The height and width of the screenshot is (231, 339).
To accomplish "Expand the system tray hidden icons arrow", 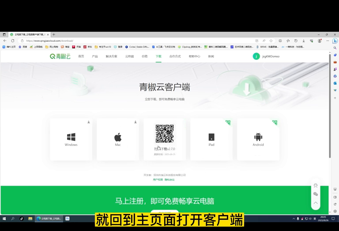I will coord(294,219).
